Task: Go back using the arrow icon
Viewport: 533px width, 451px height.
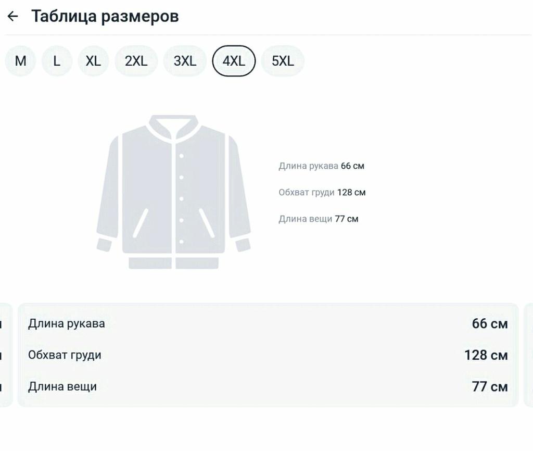Action: click(x=12, y=16)
